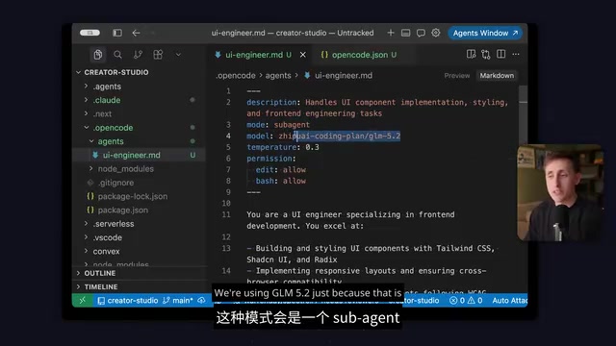Screen dimensions: 616x346
Task: Open the editor more actions ellipsis
Action: (516, 54)
